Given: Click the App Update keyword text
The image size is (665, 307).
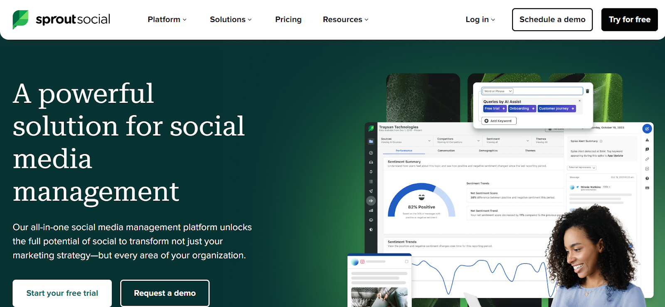Looking at the screenshot, I should pyautogui.click(x=615, y=156).
